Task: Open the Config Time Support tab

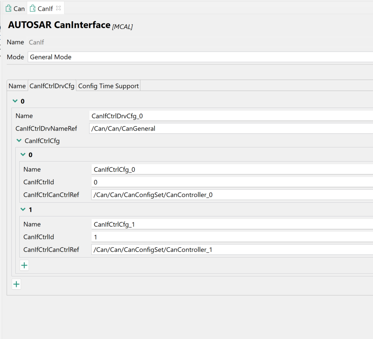Action: coord(108,86)
